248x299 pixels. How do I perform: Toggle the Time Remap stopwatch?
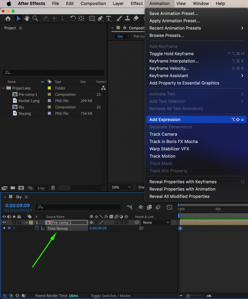(x=37, y=228)
